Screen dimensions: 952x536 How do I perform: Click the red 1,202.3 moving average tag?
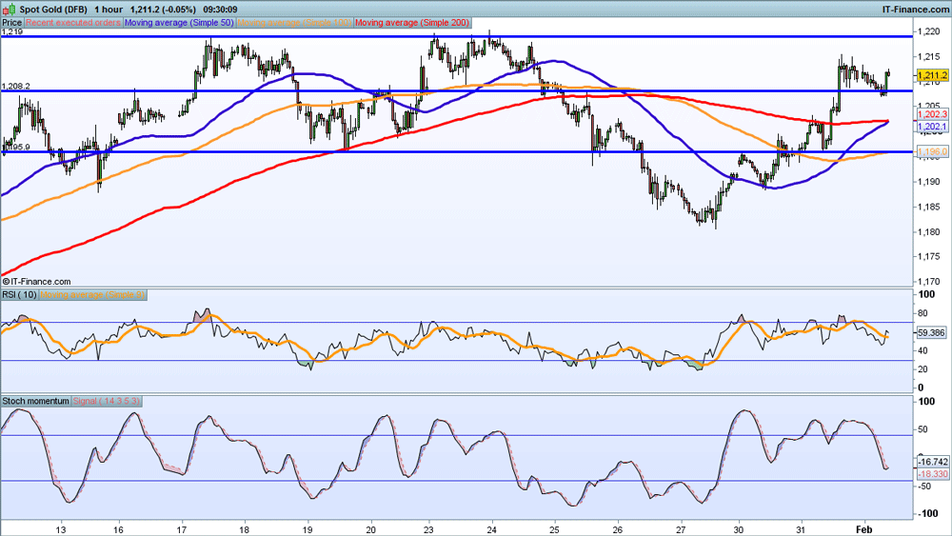tap(932, 114)
